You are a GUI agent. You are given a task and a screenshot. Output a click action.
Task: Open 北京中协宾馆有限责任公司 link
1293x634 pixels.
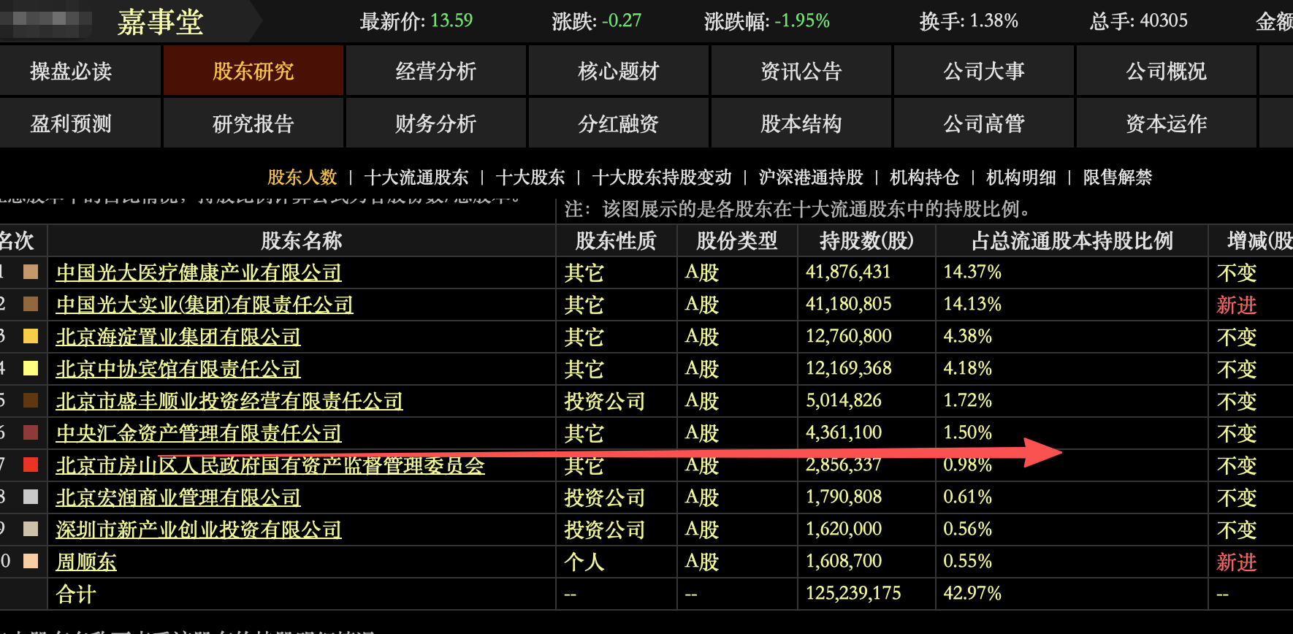point(178,369)
